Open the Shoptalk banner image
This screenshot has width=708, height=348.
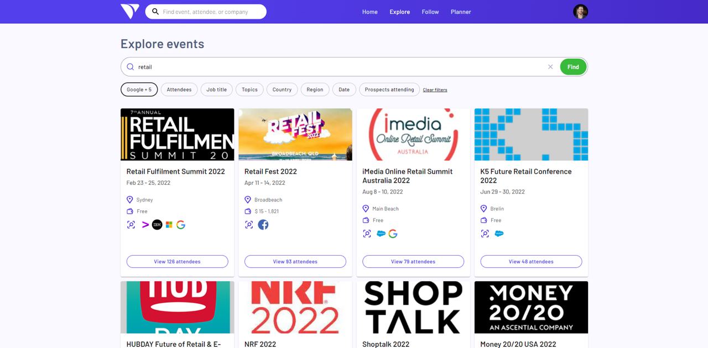413,307
